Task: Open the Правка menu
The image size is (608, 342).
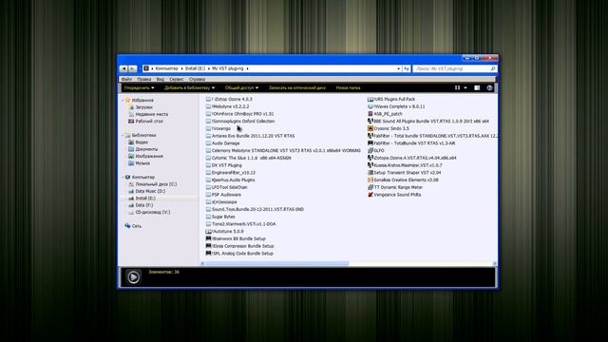Action: tap(143, 79)
